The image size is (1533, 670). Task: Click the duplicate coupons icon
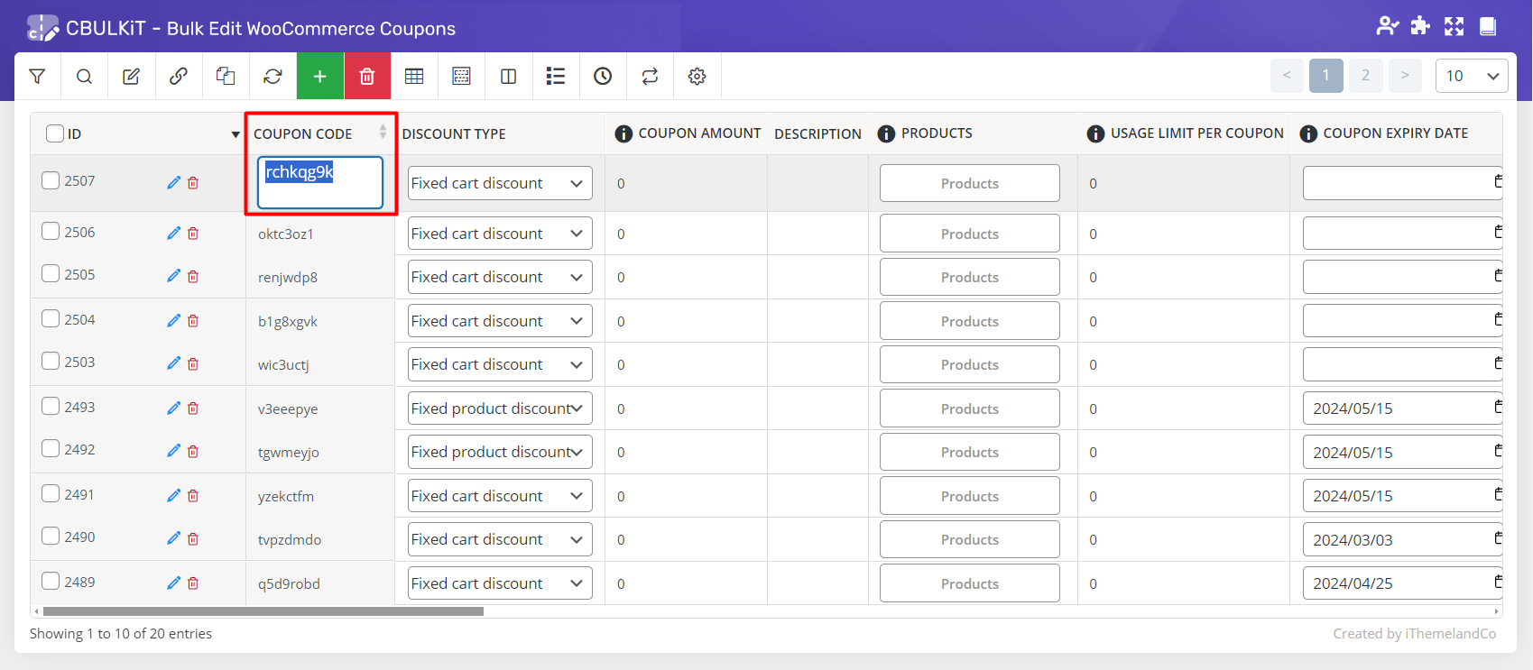tap(226, 77)
